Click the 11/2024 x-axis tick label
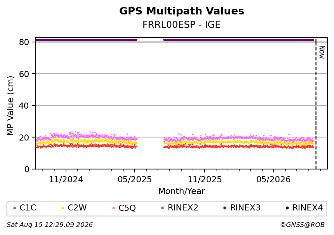The image size is (334, 235). pos(66,180)
